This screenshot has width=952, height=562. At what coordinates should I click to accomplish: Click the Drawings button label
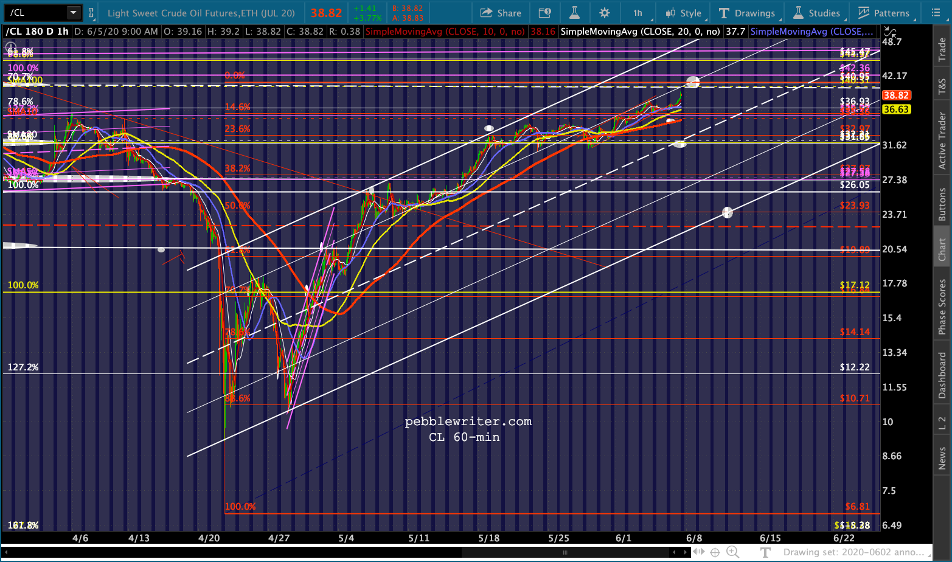[x=755, y=13]
